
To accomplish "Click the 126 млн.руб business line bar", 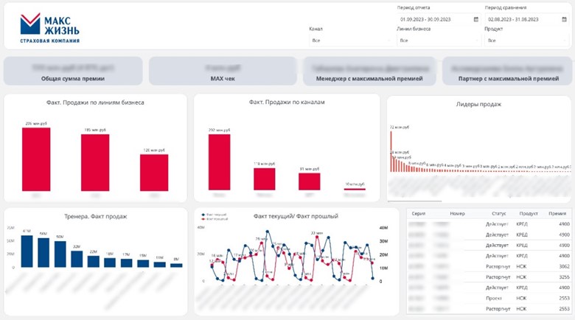I will pos(154,173).
